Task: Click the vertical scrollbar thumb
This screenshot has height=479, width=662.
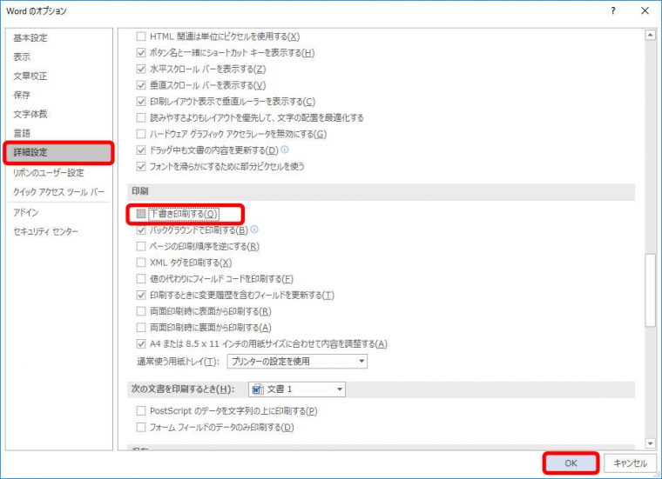Action: (650, 289)
